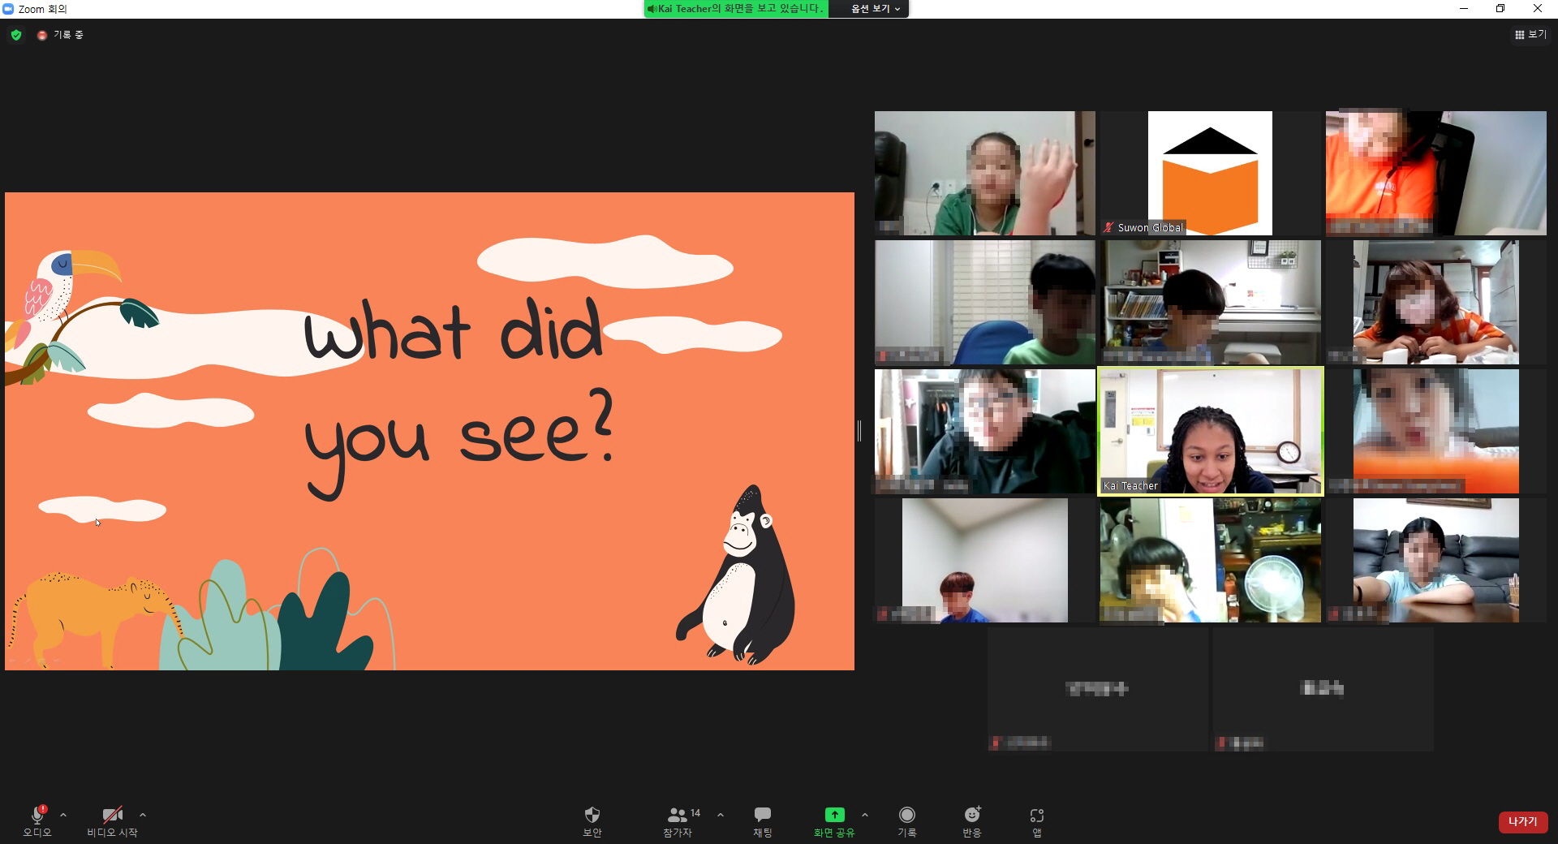Toggle the microphone audio button
1558x844 pixels.
coord(37,816)
